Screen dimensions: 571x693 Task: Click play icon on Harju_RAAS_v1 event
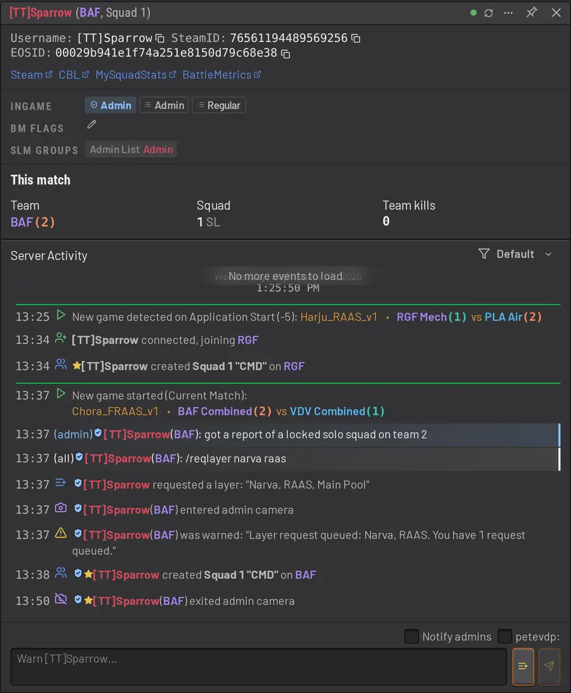[61, 316]
